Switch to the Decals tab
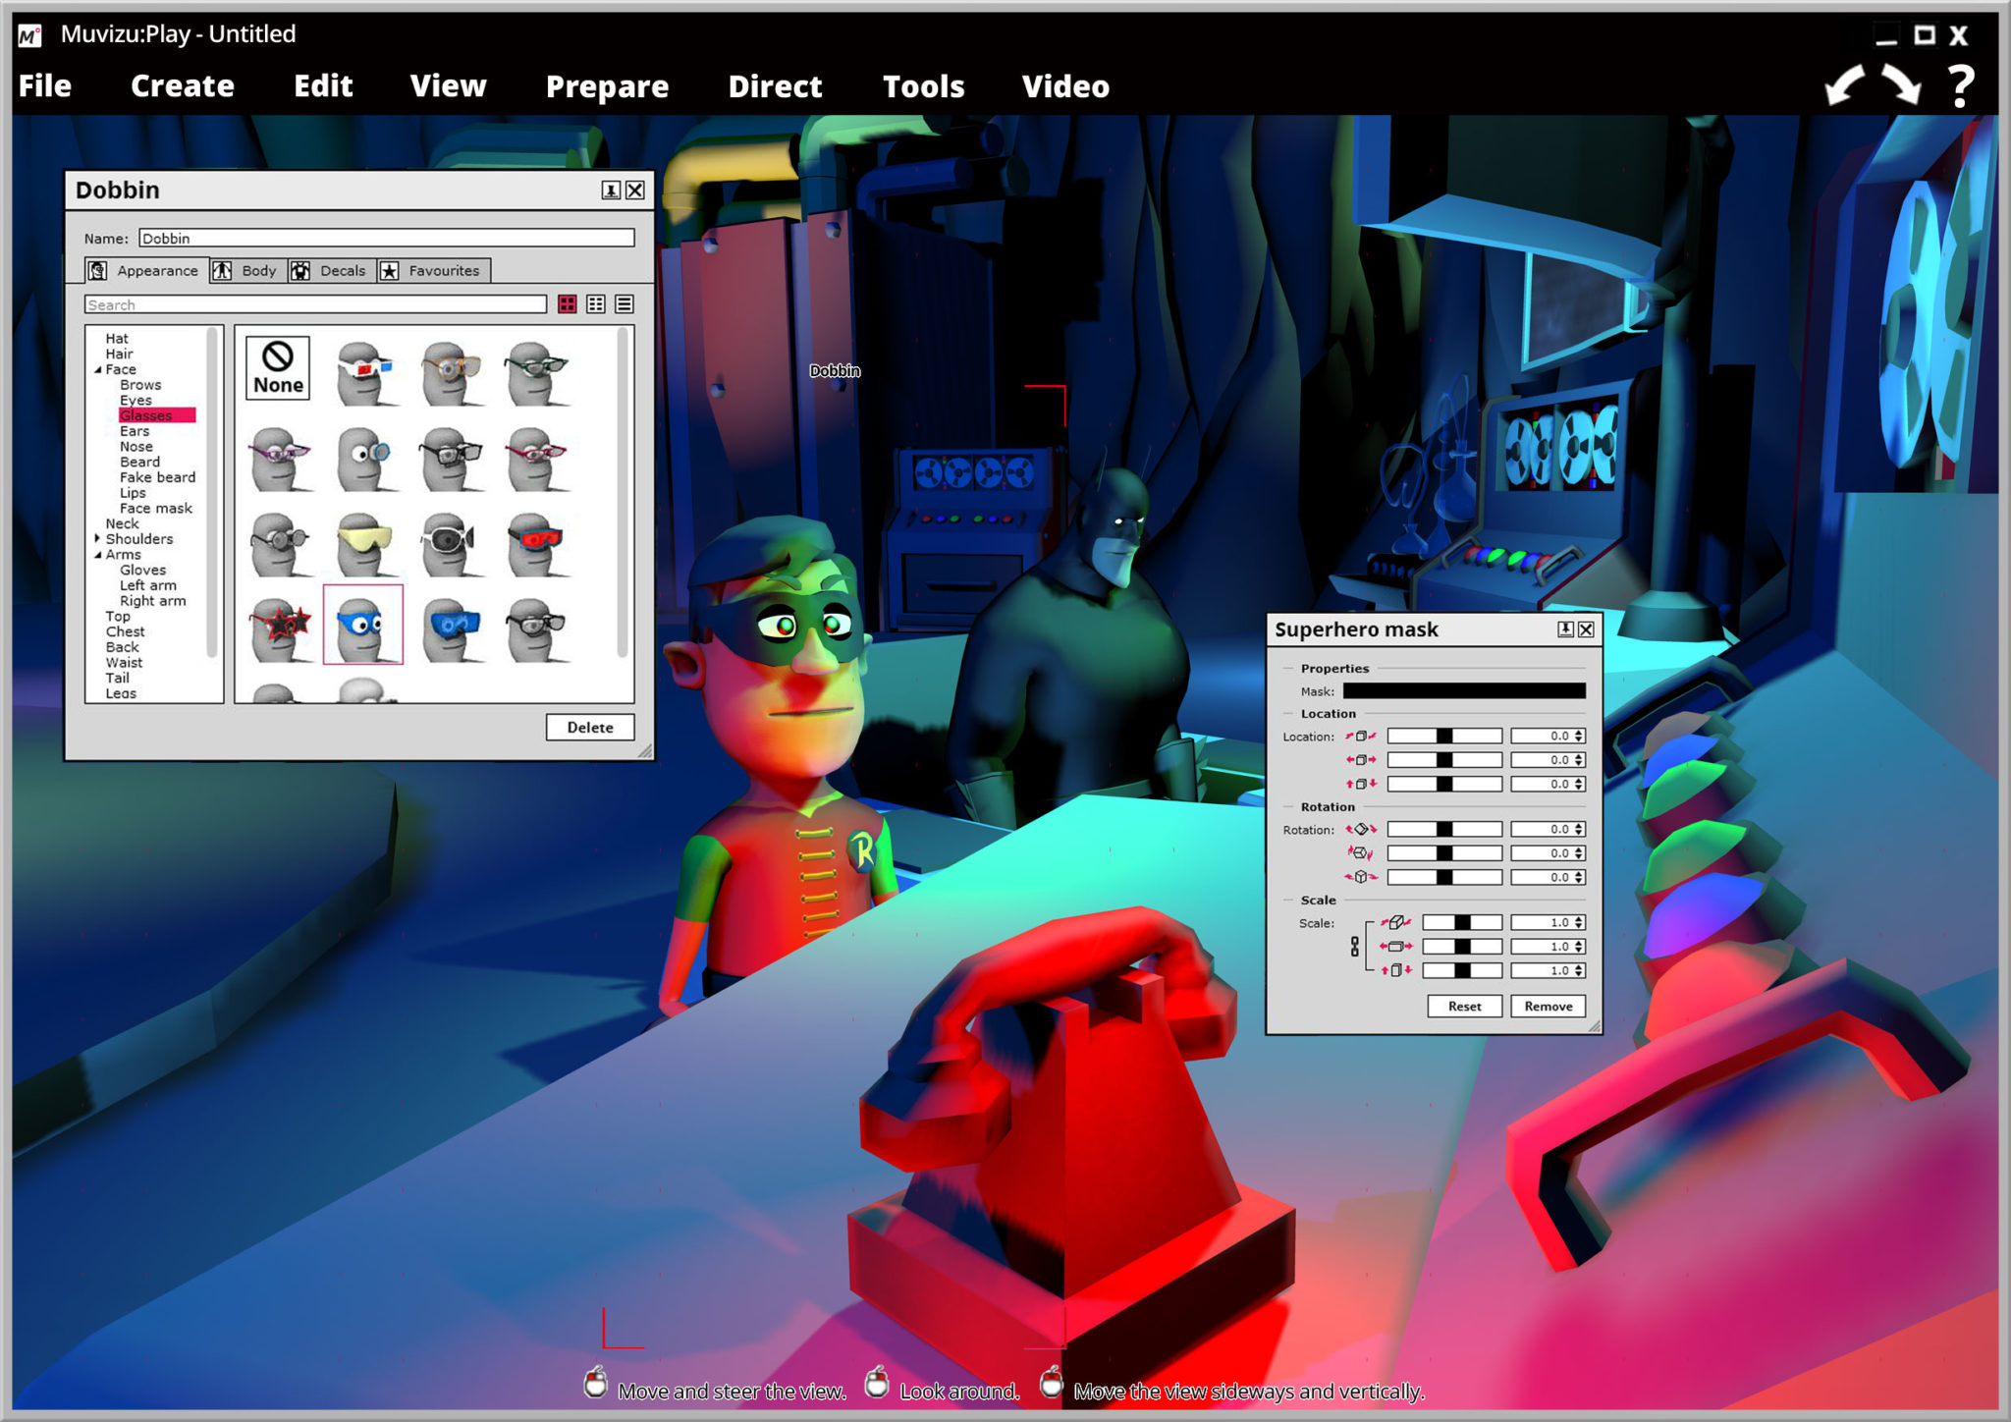This screenshot has width=2011, height=1422. click(x=331, y=271)
